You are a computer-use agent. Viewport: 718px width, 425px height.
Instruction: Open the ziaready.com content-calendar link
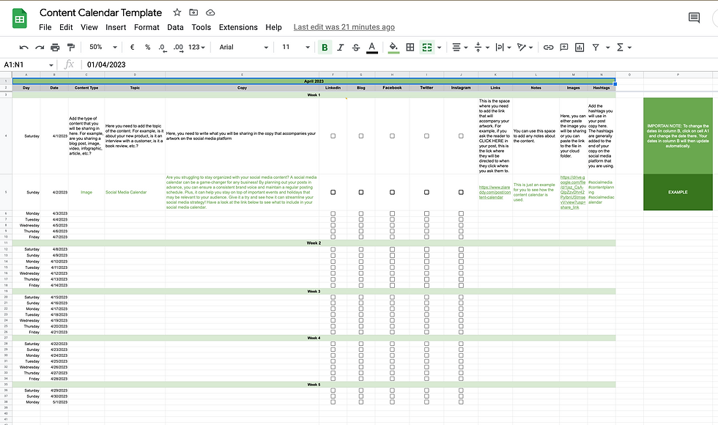click(x=495, y=192)
